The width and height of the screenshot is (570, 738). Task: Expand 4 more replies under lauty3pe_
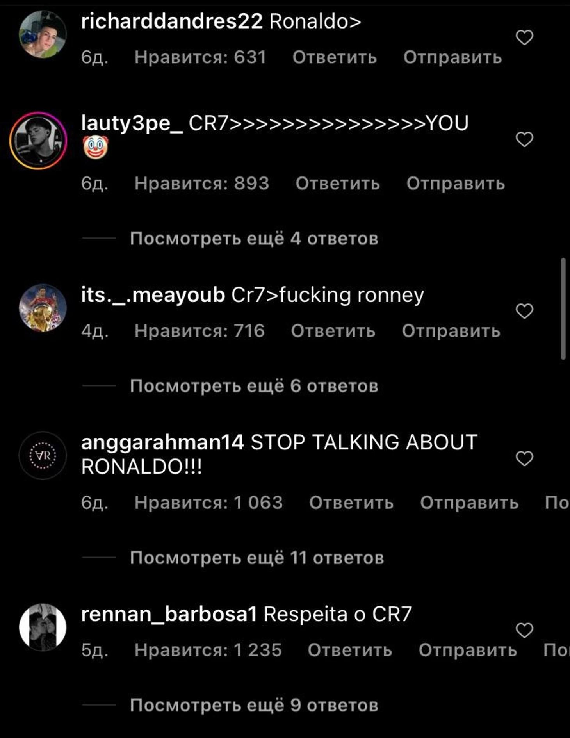tap(254, 238)
